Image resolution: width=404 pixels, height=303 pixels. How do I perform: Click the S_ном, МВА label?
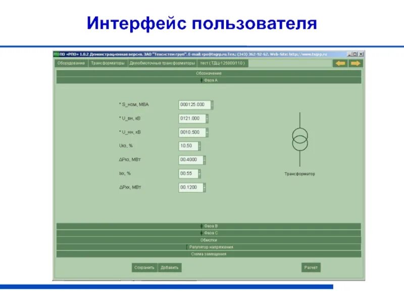click(134, 105)
